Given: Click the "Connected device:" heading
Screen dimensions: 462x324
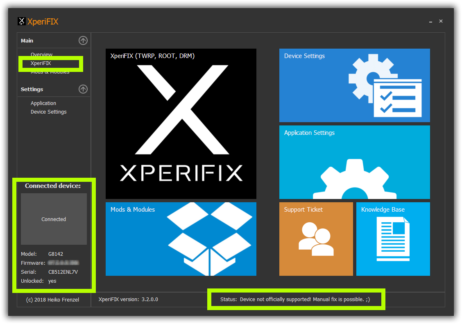Looking at the screenshot, I should click(53, 186).
